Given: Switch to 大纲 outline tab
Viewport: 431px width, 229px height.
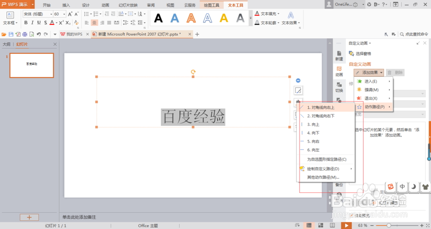Looking at the screenshot, I should coord(6,44).
